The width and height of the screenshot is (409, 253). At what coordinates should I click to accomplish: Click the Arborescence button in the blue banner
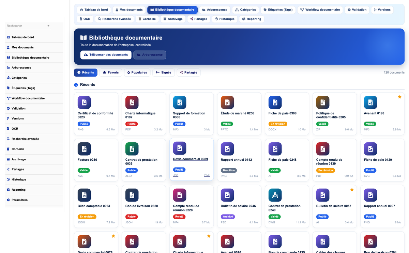(150, 55)
